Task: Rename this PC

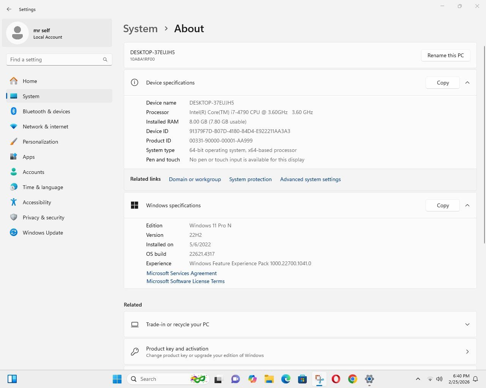Action: coord(445,55)
